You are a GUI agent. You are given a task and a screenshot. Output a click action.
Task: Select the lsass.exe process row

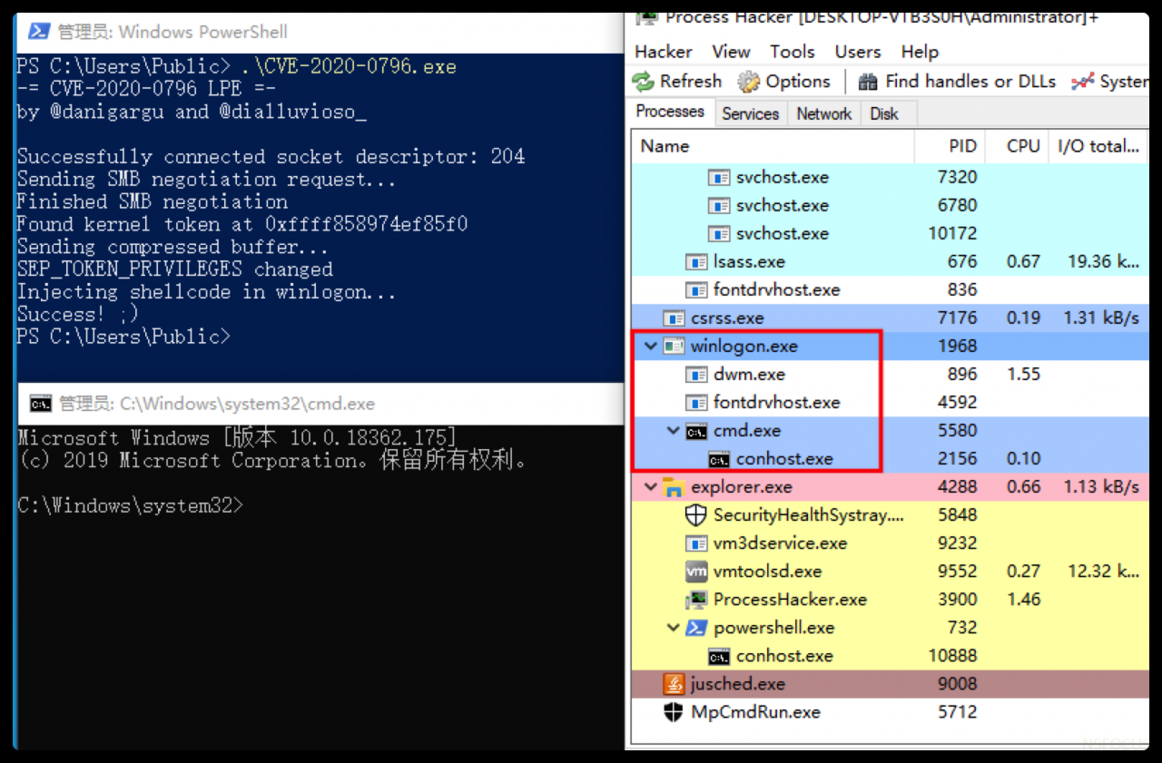point(748,261)
